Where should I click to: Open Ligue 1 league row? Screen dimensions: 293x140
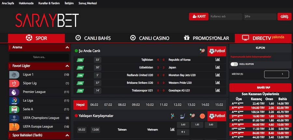pyautogui.click(x=39, y=75)
